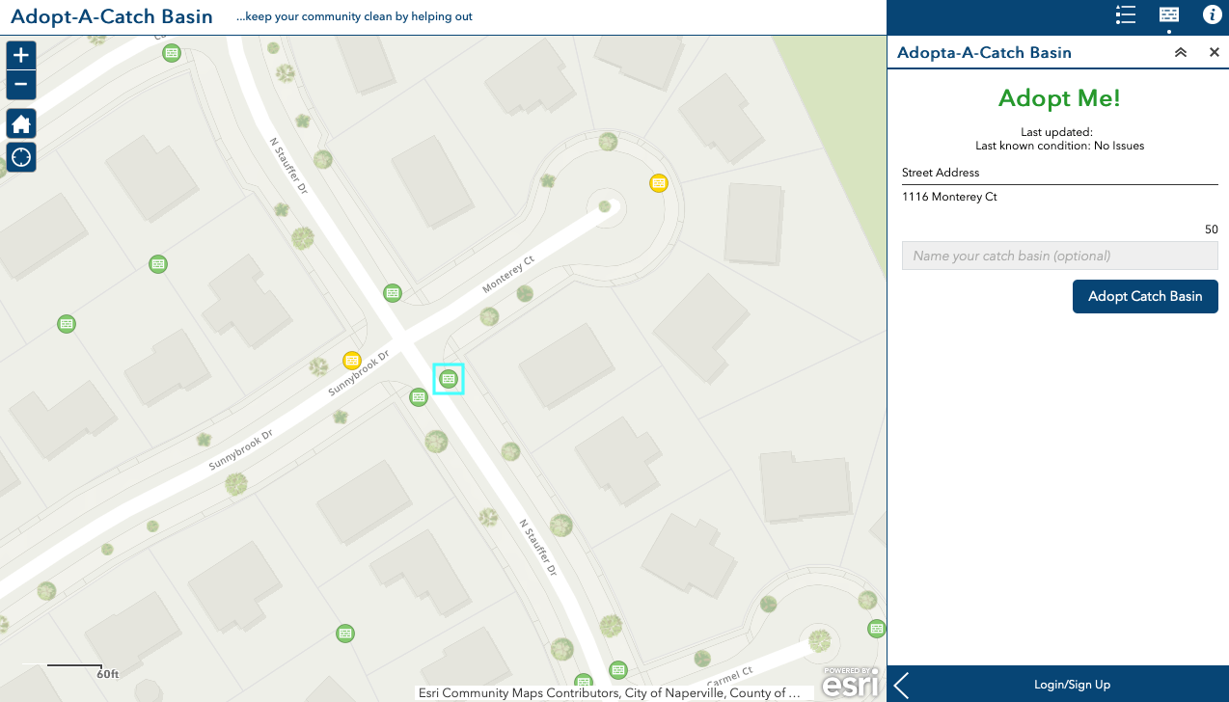Open the catch basin widget in header

(x=1169, y=14)
